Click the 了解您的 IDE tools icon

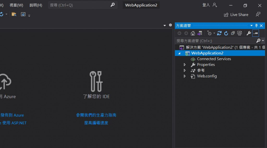[x=96, y=82]
